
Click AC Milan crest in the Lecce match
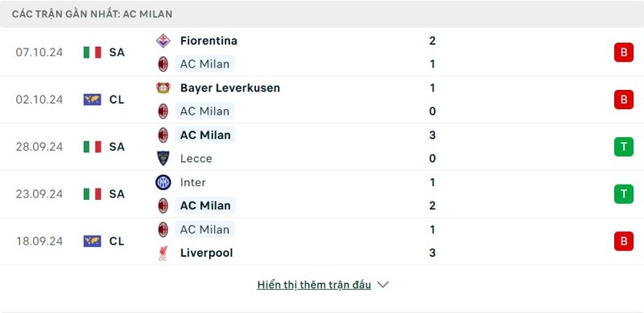pyautogui.click(x=163, y=135)
